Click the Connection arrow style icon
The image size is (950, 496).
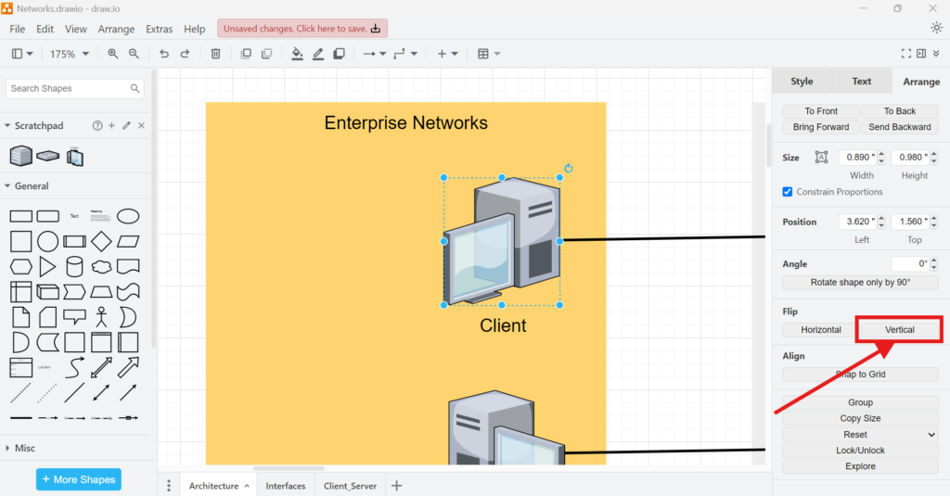[x=369, y=54]
